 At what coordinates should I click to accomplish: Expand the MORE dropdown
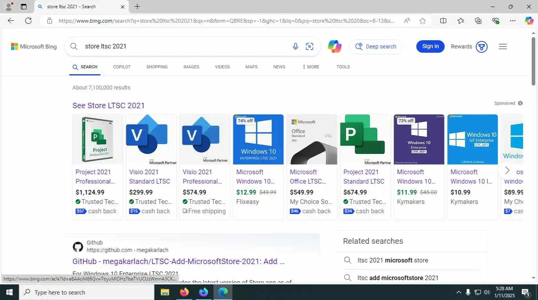tap(311, 67)
